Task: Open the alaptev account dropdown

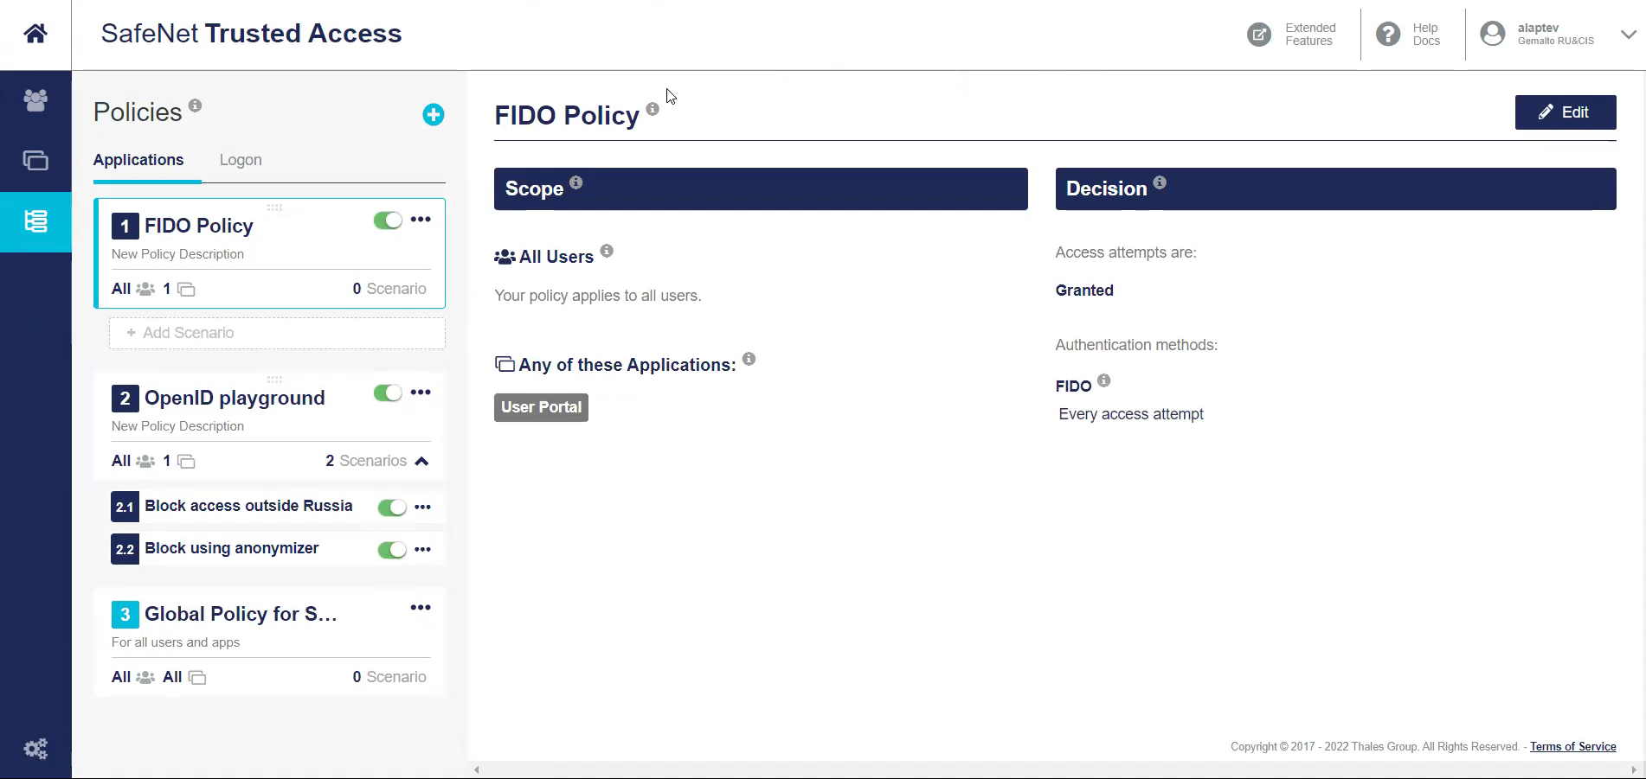Action: tap(1628, 35)
